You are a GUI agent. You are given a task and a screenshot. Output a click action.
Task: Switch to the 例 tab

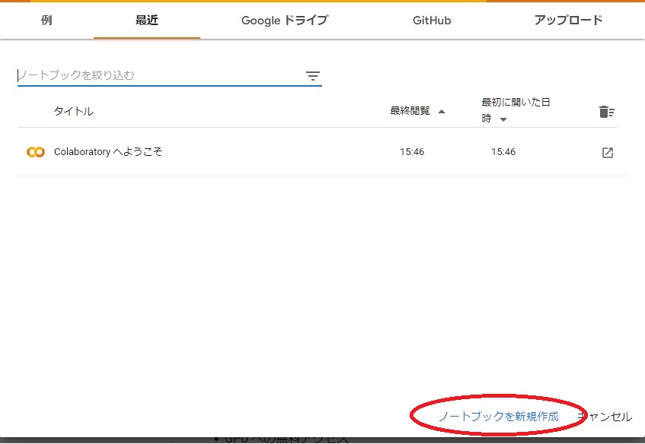coord(46,20)
